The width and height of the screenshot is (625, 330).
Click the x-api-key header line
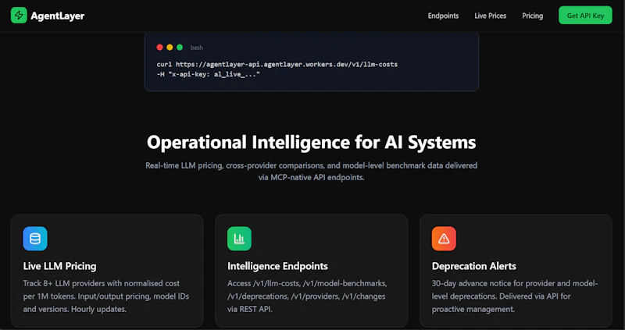pyautogui.click(x=209, y=73)
